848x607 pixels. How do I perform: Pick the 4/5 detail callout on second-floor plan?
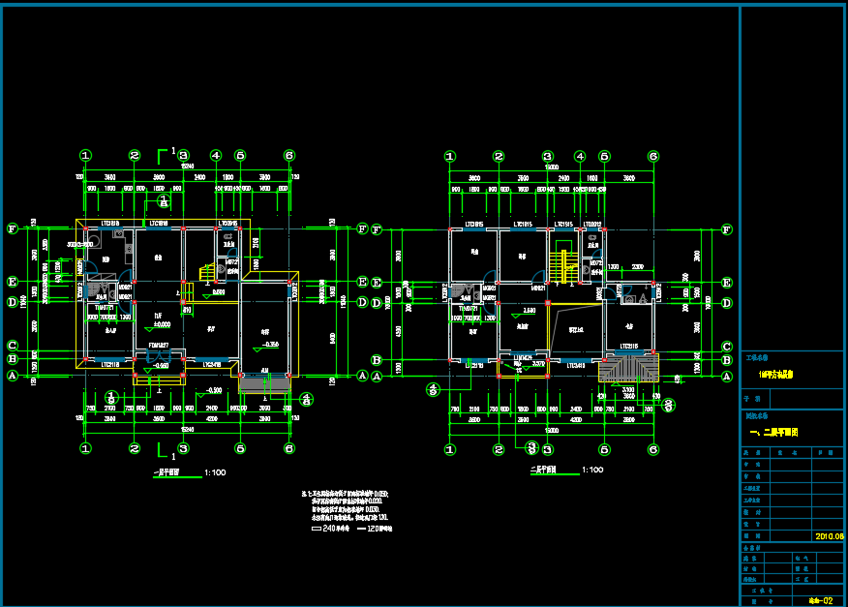433,389
